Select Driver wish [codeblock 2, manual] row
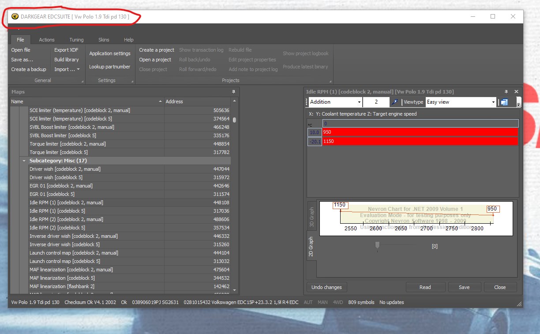Image resolution: width=540 pixels, height=334 pixels. (x=129, y=169)
